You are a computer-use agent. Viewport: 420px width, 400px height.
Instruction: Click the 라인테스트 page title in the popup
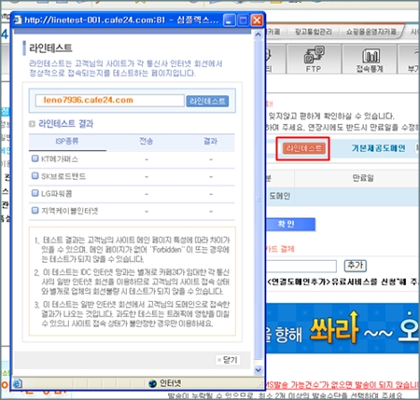[x=50, y=48]
